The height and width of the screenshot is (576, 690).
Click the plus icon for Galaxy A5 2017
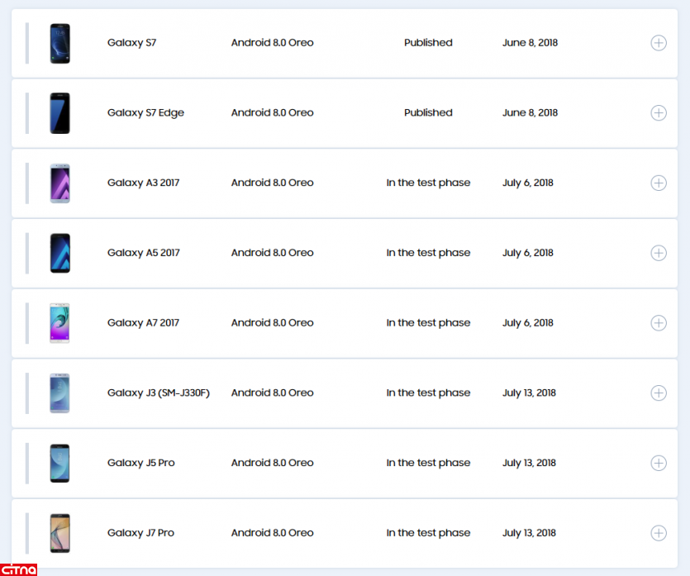[x=659, y=253]
